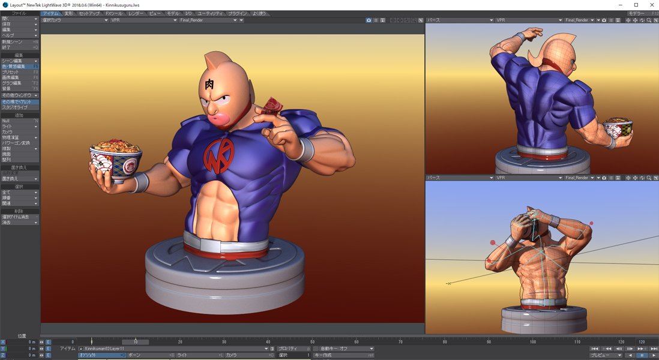Switch to the ユーティリティ (Utilities) tab
Screen dimensions: 659x360
point(209,13)
